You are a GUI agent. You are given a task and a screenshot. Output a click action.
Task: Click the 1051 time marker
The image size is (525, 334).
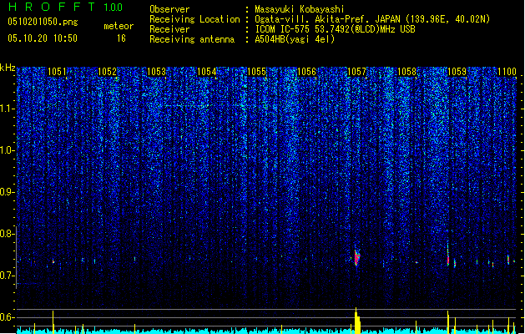[x=57, y=71]
